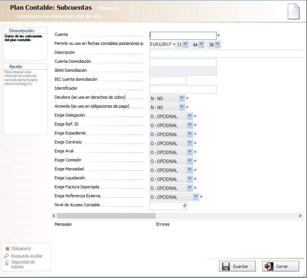Click the Guardar floppy disk icon

point(226,266)
